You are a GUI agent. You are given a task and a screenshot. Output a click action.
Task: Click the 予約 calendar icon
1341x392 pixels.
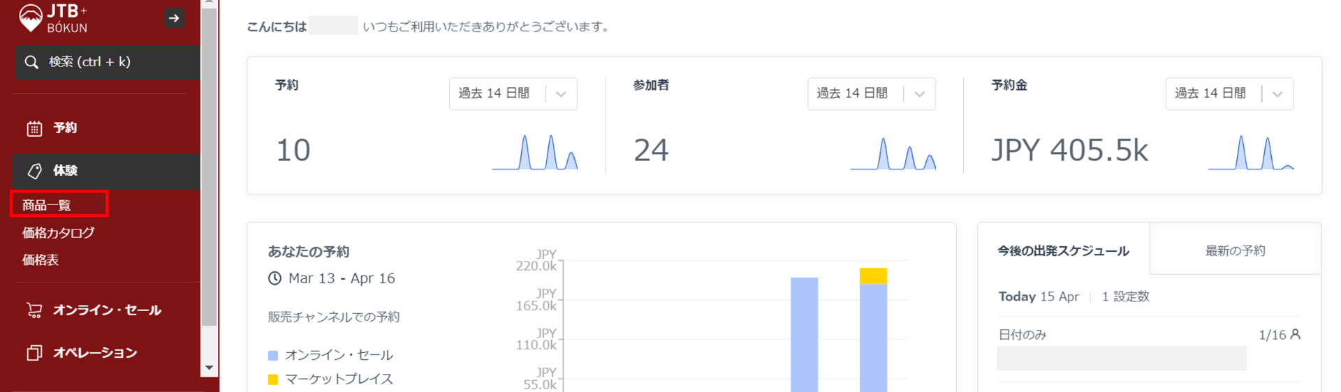pyautogui.click(x=34, y=128)
